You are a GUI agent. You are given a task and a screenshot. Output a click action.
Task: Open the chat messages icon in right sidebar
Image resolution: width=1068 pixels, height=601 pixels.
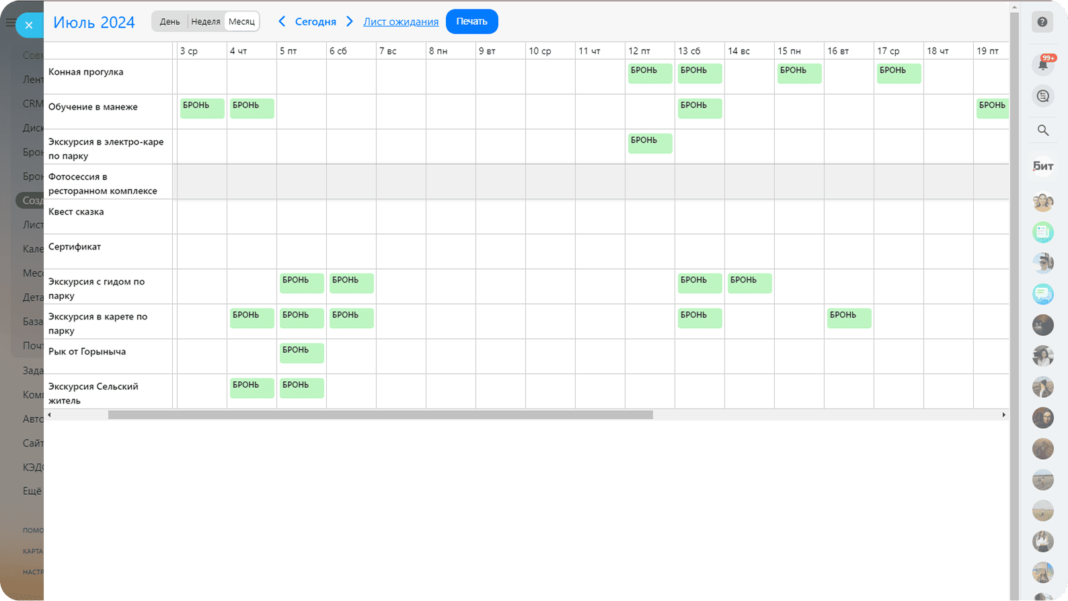[1043, 96]
